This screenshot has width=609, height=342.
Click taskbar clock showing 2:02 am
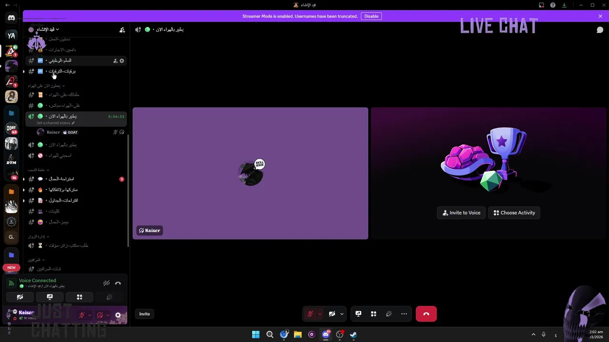tap(596, 334)
